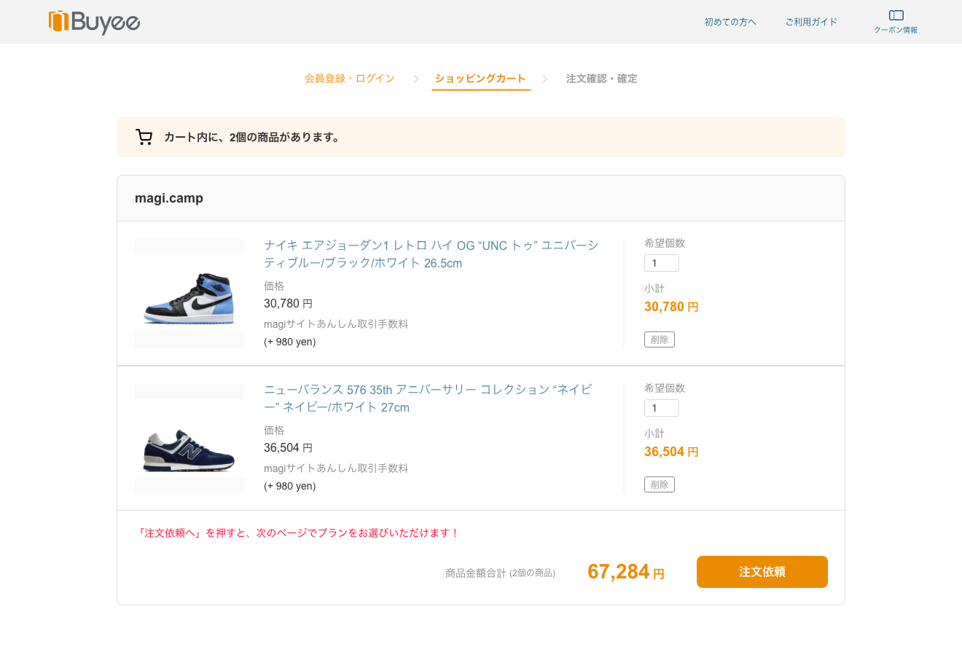Delete the Air Jordan item with 削除
The width and height of the screenshot is (962, 652).
[x=660, y=339]
